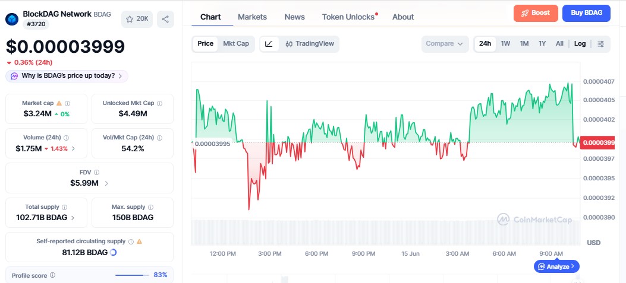Expand Volume (24h) details chevron

point(73,149)
